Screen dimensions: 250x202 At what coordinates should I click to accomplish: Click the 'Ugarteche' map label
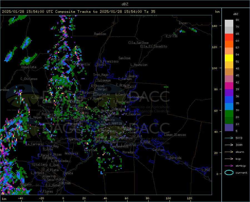(75, 139)
